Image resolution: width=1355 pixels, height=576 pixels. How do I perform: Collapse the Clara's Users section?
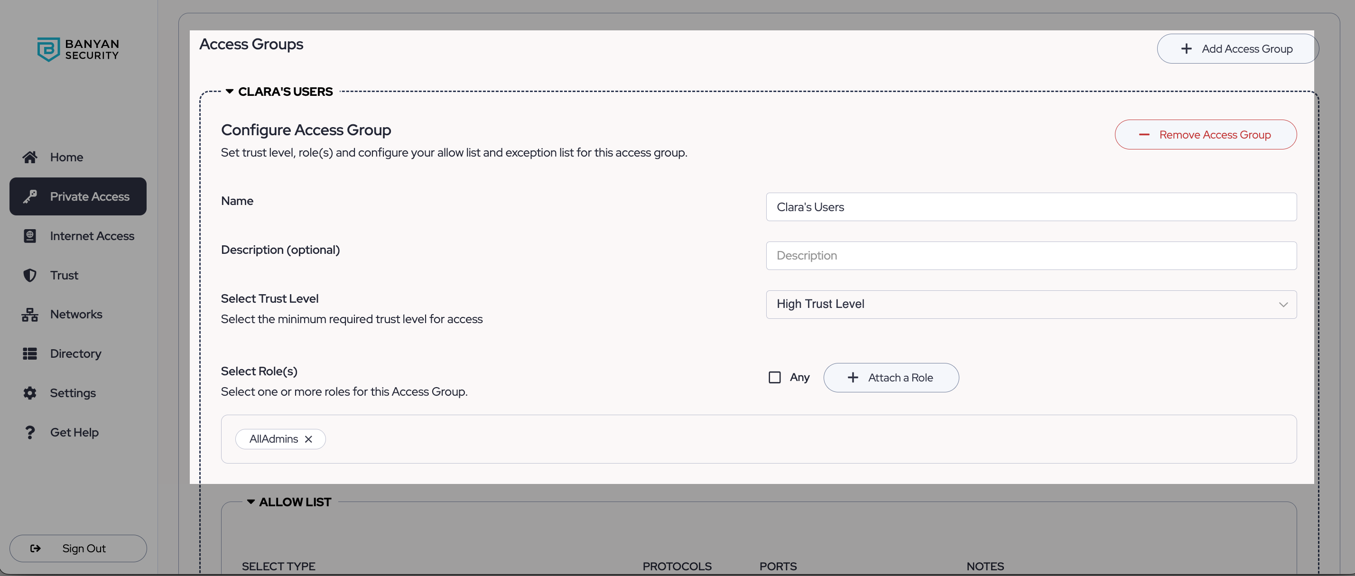point(230,92)
